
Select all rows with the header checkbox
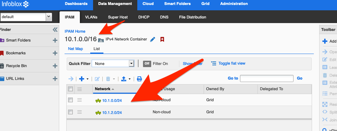(x=71, y=89)
